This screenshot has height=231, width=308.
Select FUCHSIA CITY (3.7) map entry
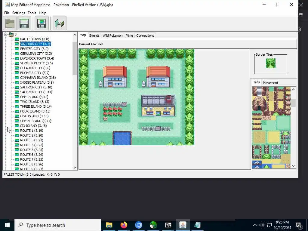tap(35, 73)
